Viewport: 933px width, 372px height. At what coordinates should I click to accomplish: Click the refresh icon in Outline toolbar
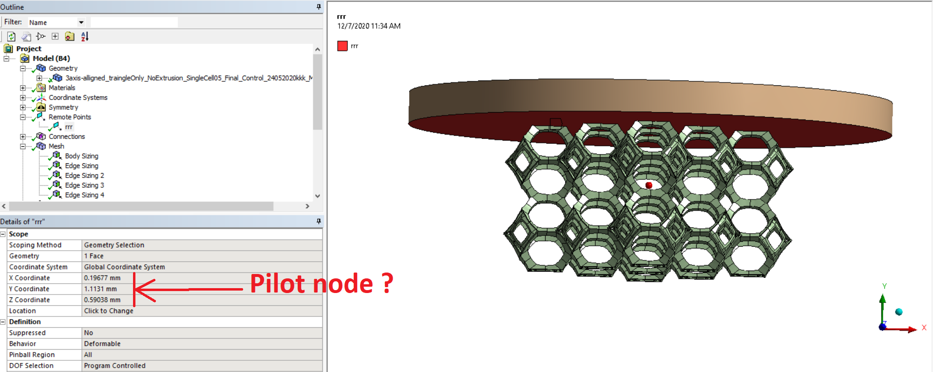tap(11, 37)
